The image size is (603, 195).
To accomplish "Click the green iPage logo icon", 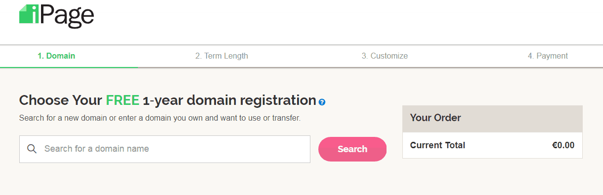I will point(30,13).
